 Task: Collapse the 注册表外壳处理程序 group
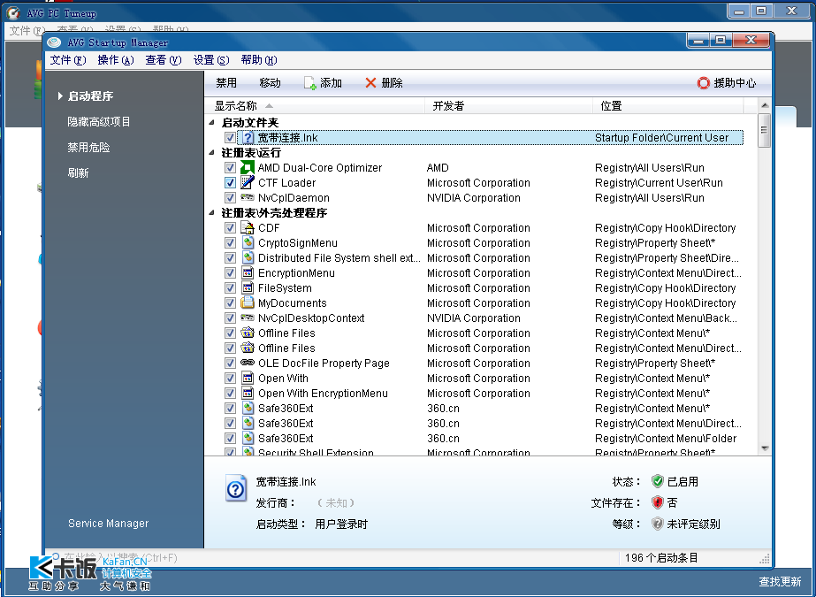click(212, 213)
